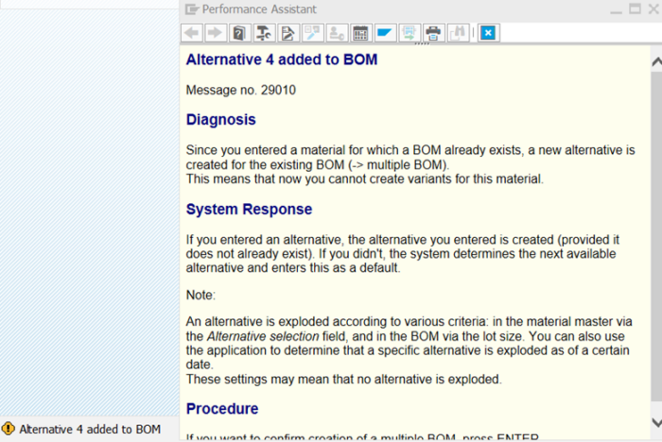662x442 pixels.
Task: Click the back arrow in the Performance Assistant toolbar
Action: [192, 33]
